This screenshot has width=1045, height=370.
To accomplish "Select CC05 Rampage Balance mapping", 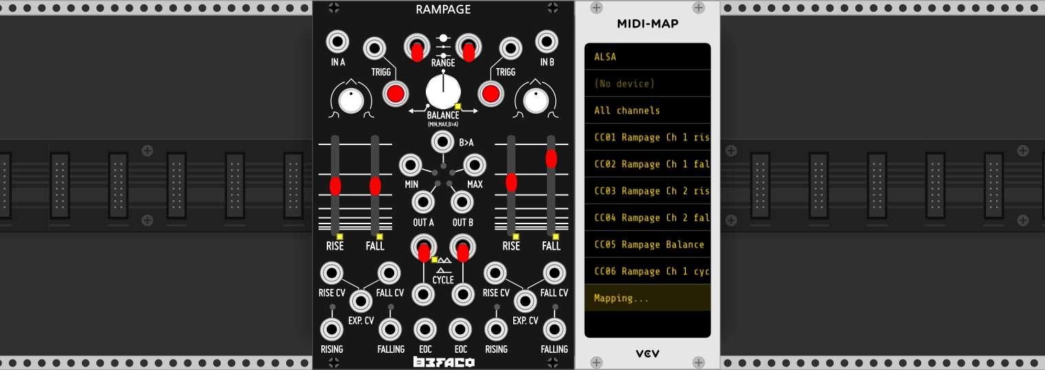I will (x=647, y=244).
